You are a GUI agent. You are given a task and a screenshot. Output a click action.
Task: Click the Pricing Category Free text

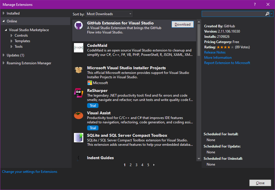[222, 42]
